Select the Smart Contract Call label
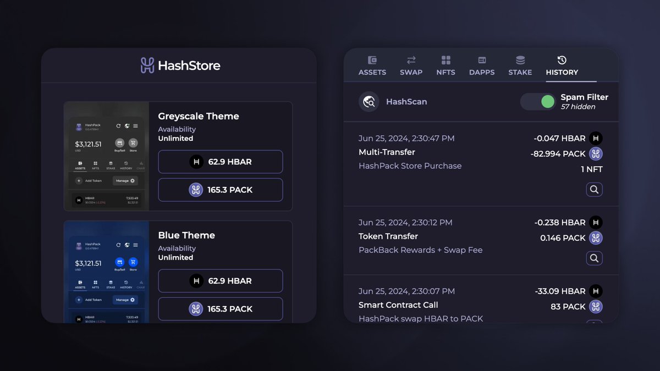Image resolution: width=660 pixels, height=371 pixels. pos(398,305)
